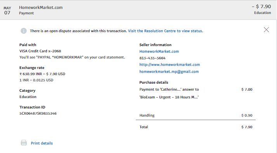Click the MAY 07 date in header
Image resolution: width=277 pixels, height=153 pixels.
(x=7, y=10)
